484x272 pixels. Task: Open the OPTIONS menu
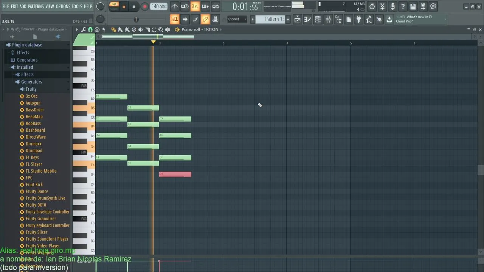(x=63, y=6)
